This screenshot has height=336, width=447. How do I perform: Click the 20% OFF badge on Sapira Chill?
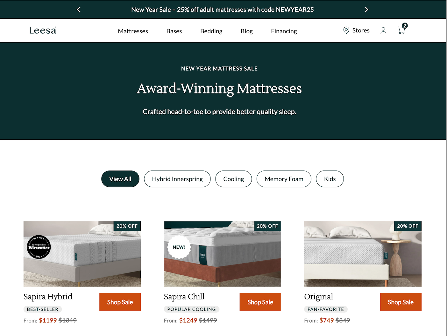[x=267, y=226]
